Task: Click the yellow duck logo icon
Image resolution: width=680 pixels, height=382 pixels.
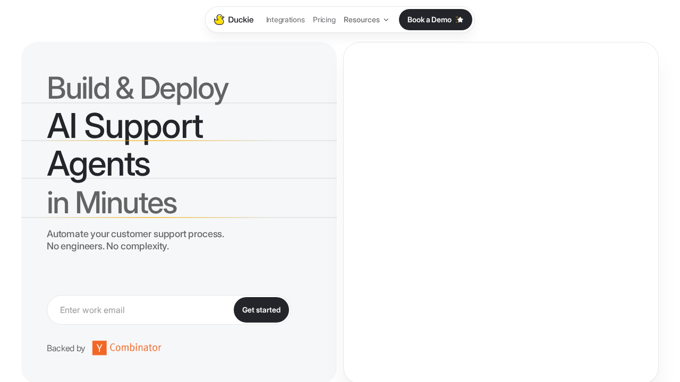Action: click(x=219, y=20)
